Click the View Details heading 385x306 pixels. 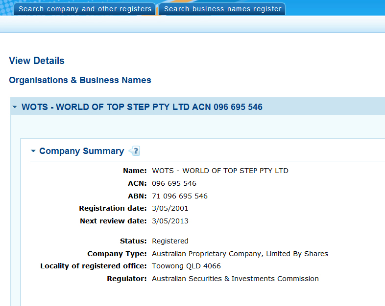(37, 61)
